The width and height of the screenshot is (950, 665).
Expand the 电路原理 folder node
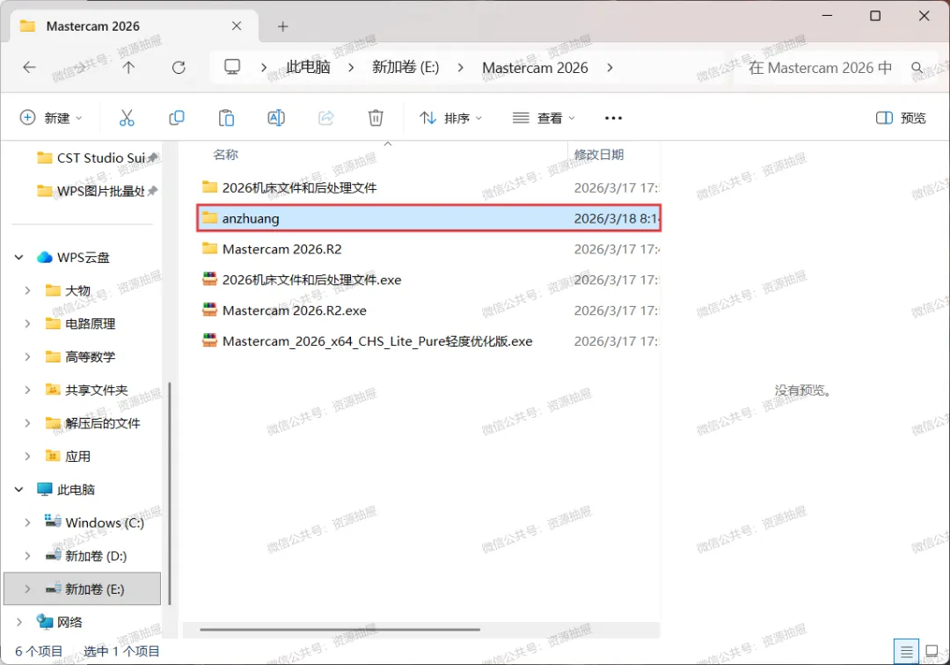point(27,324)
